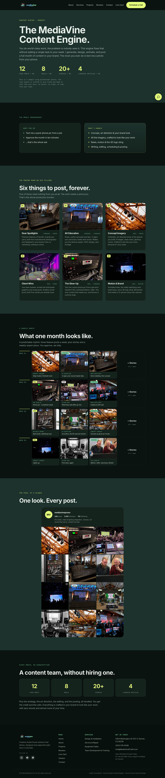Open the Services nav menu item

(x=80, y=5)
